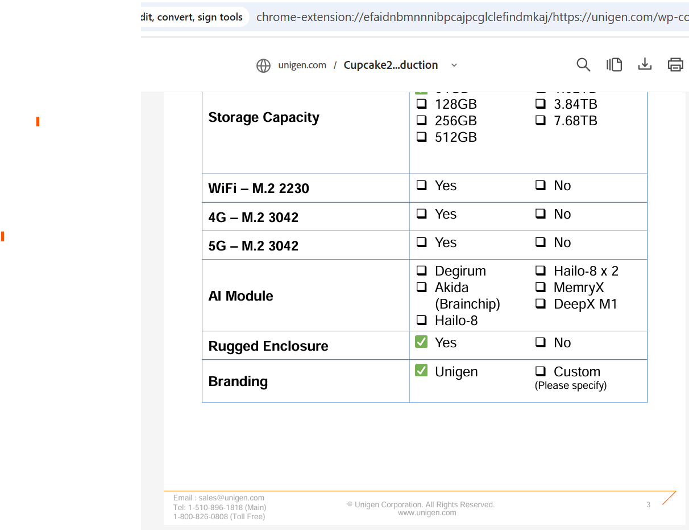Screen dimensions: 689x530
Task: Uncheck the Rugged Enclosure Yes checkbox
Action: [421, 342]
